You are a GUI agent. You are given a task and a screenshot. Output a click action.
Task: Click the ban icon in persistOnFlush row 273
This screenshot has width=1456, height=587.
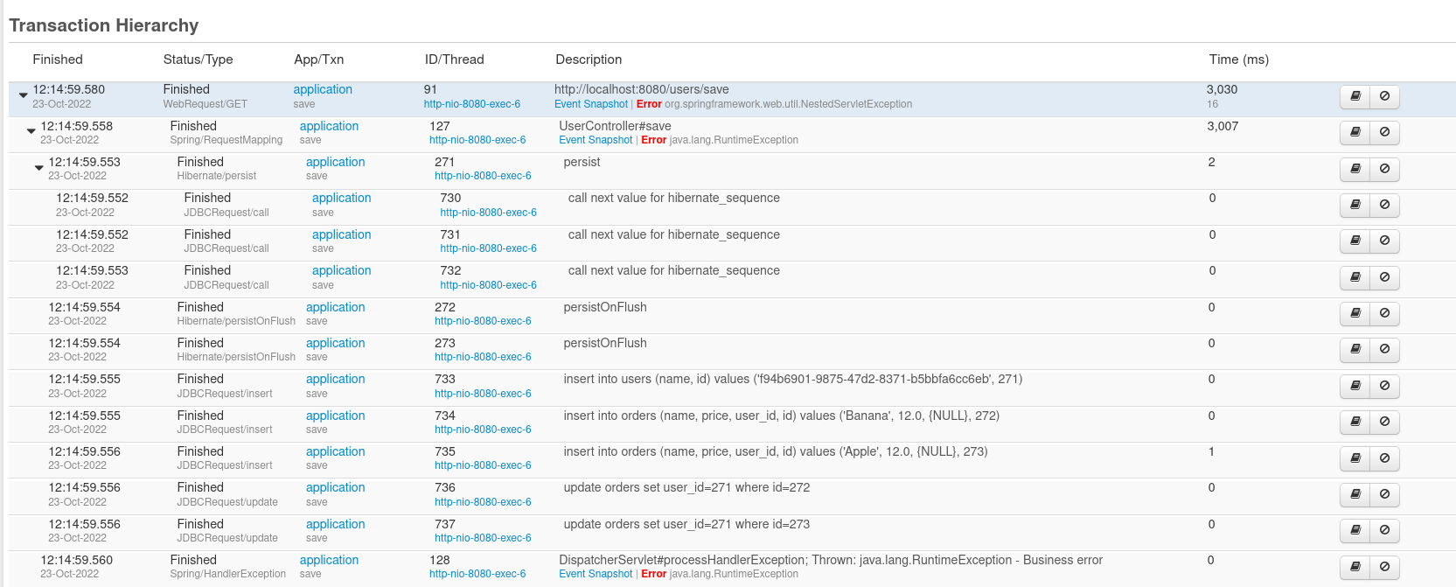click(1385, 350)
